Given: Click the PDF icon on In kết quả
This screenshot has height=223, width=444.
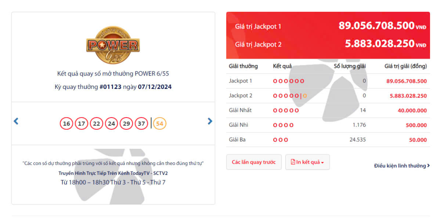Looking at the screenshot, I should coord(293,162).
